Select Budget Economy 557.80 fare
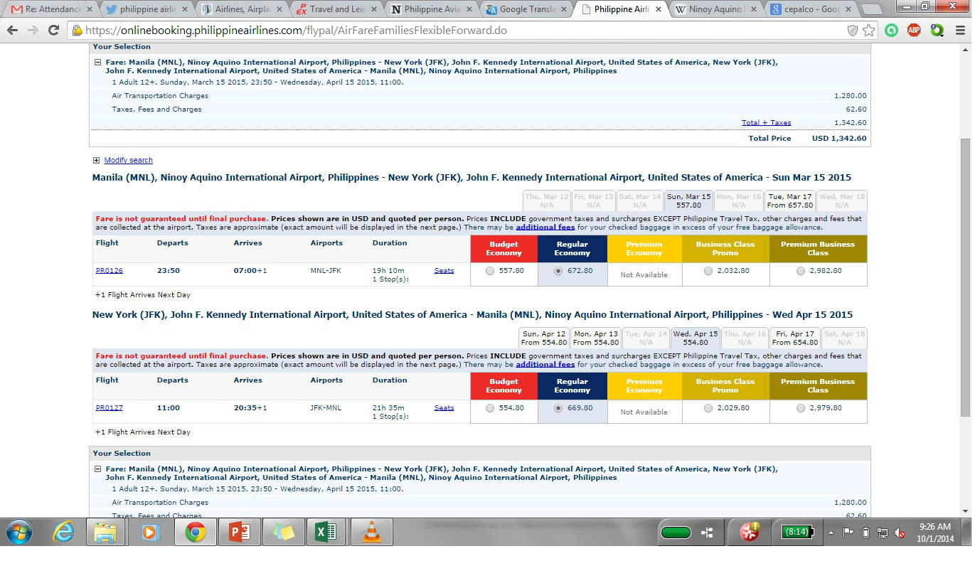The height and width of the screenshot is (561, 980). (490, 271)
